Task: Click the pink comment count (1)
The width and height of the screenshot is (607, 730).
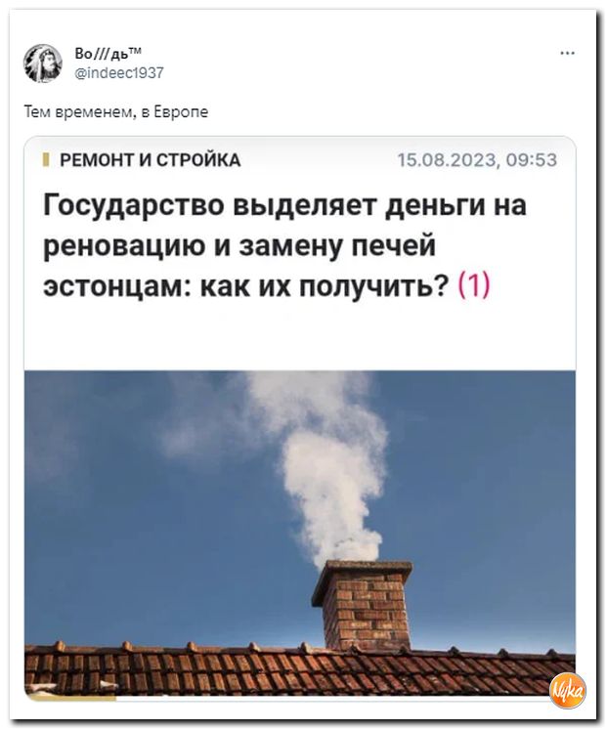Action: 474,284
